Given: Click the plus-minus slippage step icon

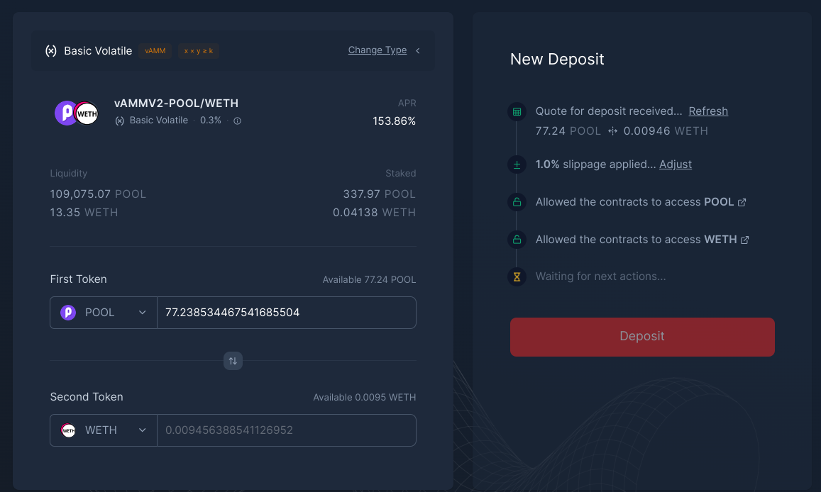Looking at the screenshot, I should click(517, 164).
